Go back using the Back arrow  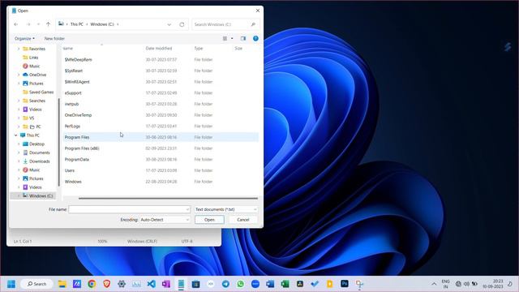click(x=16, y=24)
